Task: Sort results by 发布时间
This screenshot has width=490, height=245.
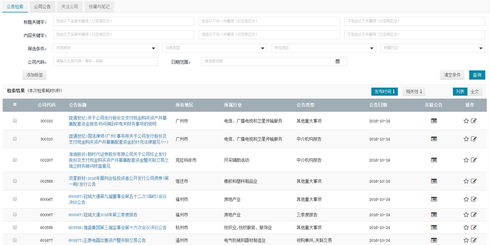Action: [385, 92]
